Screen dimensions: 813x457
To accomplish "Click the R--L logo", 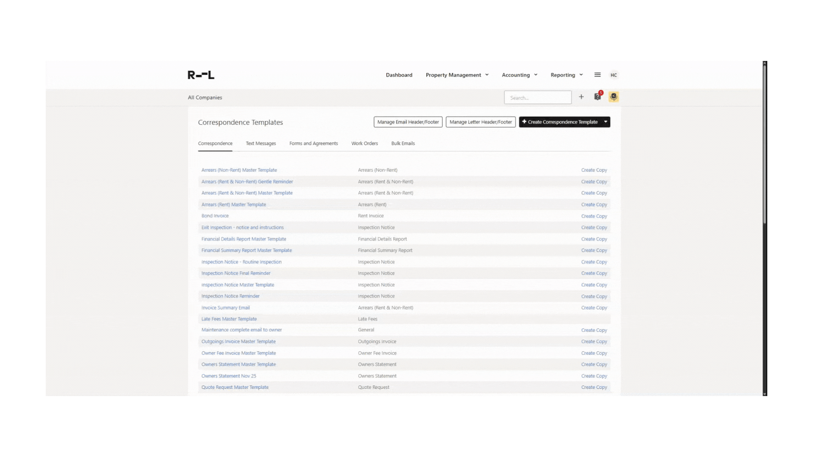I will coord(201,75).
